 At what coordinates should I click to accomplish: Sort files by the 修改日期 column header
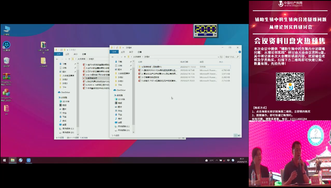click(x=184, y=62)
